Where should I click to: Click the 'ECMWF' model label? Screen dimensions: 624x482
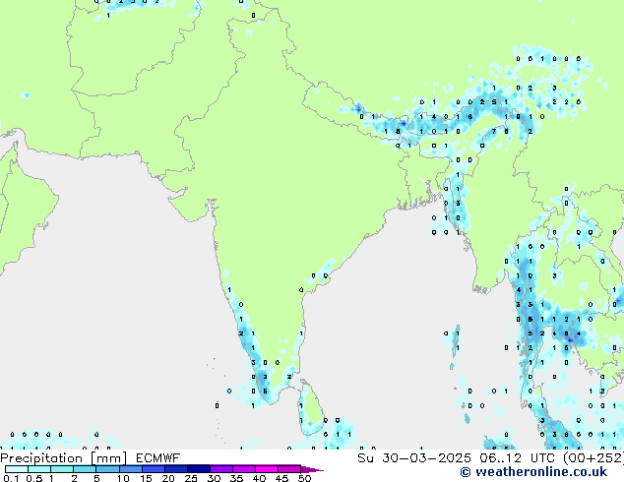click(158, 458)
